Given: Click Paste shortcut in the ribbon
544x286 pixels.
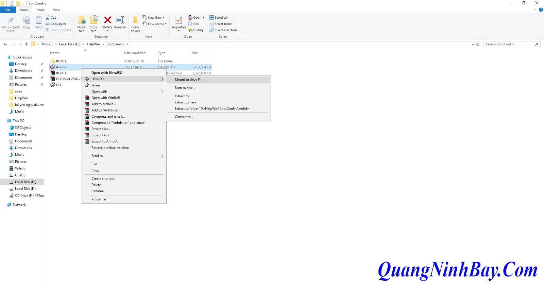Looking at the screenshot, I should click(x=58, y=30).
